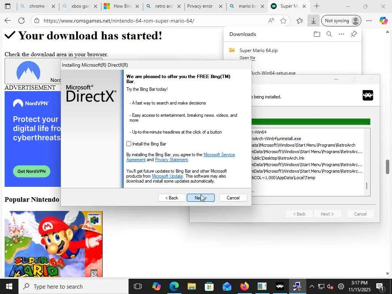Switch to the xbox game tab
Screen dimensions: 392x294
79,6
